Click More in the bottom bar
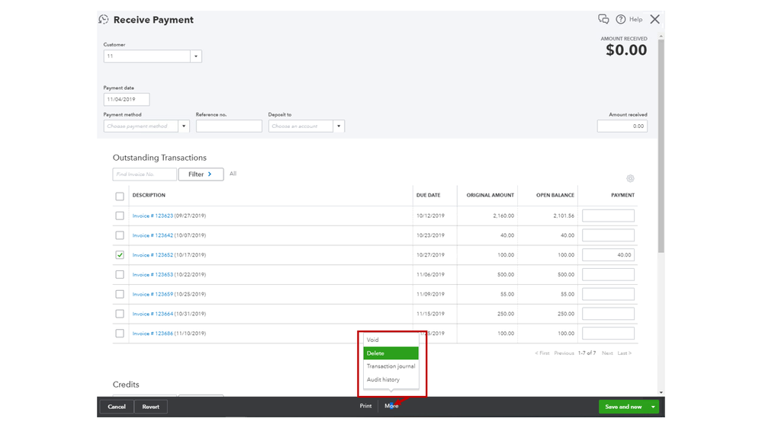Screen dimensions: 762x428 (x=391, y=406)
